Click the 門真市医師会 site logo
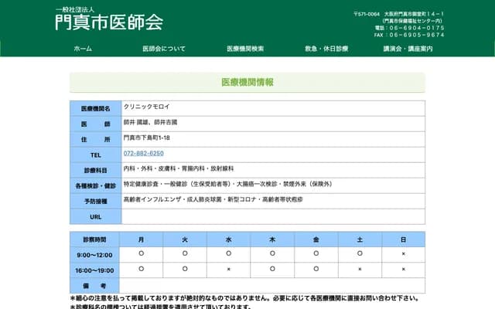495x309 pixels. (x=109, y=19)
